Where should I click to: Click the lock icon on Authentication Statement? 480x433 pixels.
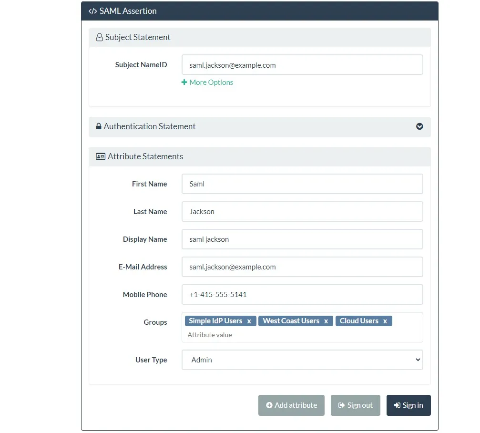[98, 126]
